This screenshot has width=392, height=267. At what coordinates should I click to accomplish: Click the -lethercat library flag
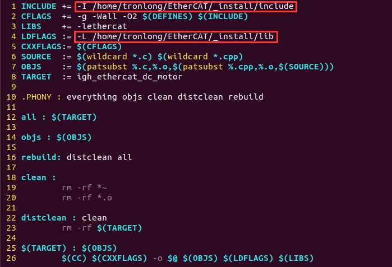(x=102, y=26)
